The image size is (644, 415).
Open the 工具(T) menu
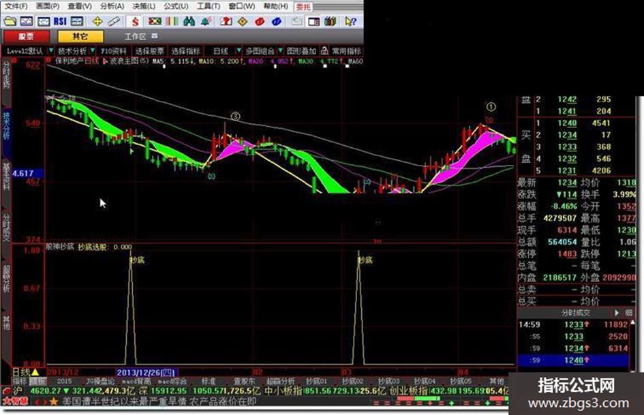coord(209,7)
